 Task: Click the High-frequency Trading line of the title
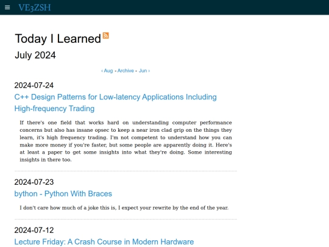(54, 109)
